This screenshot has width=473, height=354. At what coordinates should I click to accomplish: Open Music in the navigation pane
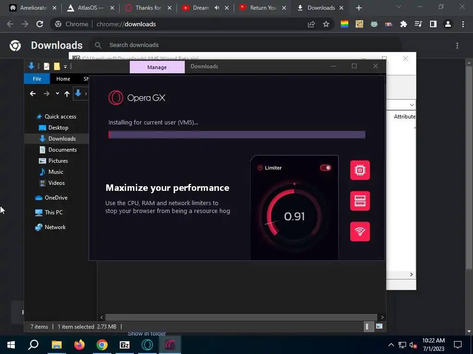56,172
